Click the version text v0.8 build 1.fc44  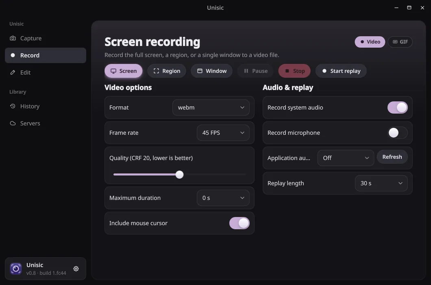click(46, 273)
